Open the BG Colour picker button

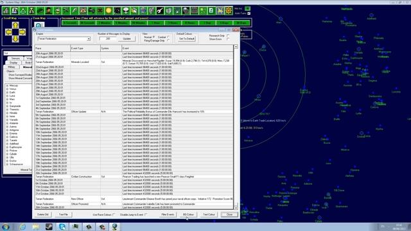[188, 214]
